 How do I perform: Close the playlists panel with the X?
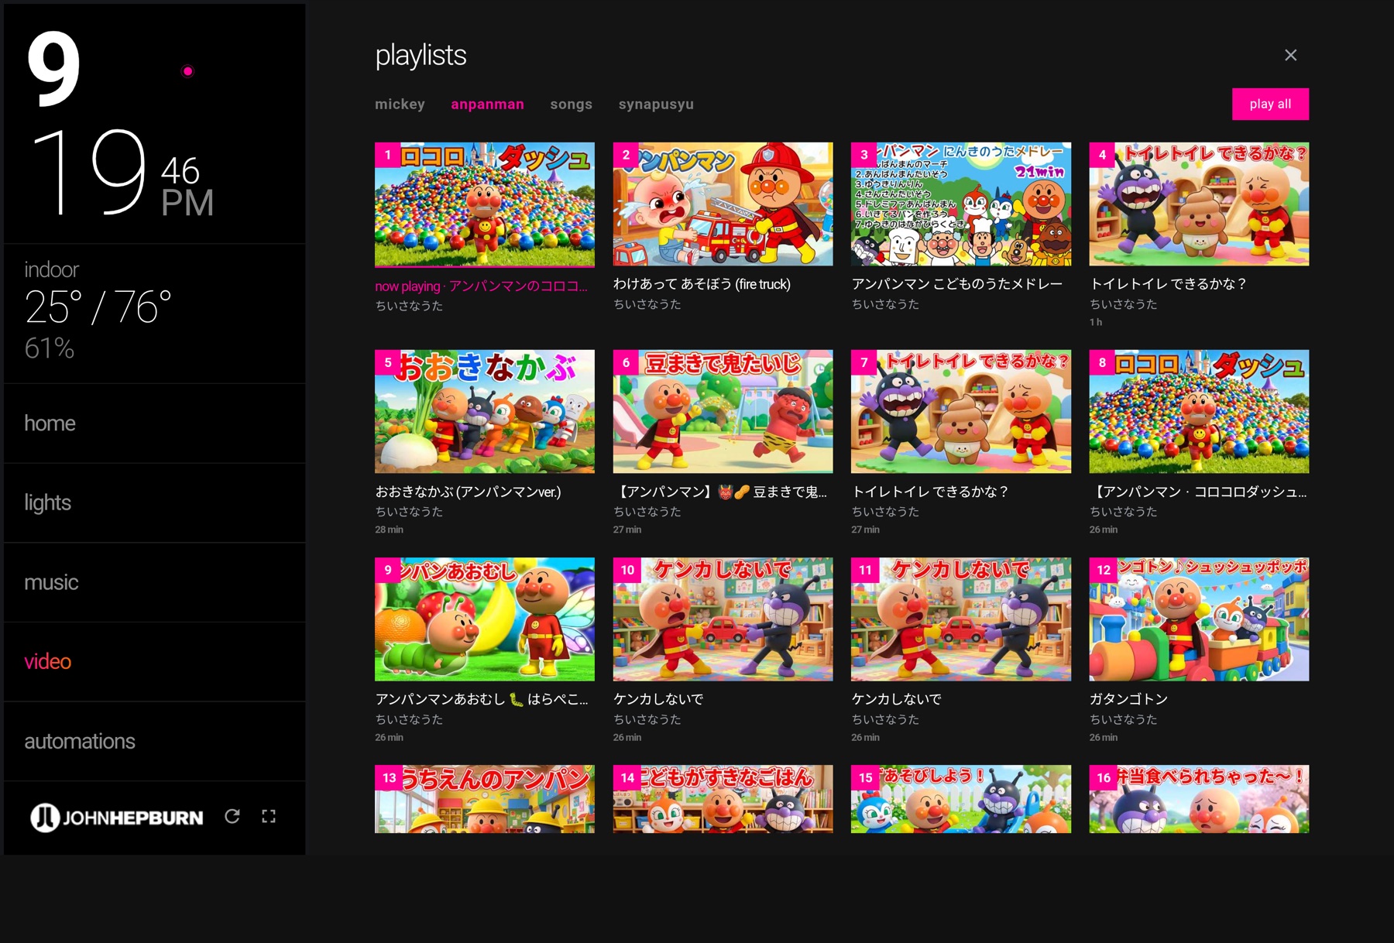click(x=1290, y=55)
